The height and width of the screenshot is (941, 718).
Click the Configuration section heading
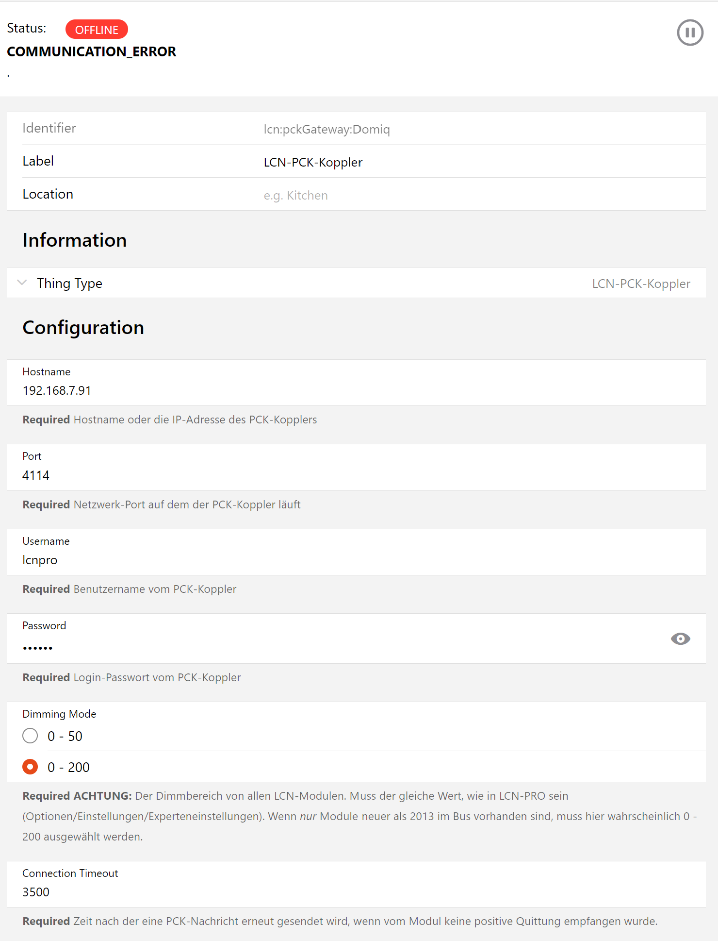(x=83, y=328)
